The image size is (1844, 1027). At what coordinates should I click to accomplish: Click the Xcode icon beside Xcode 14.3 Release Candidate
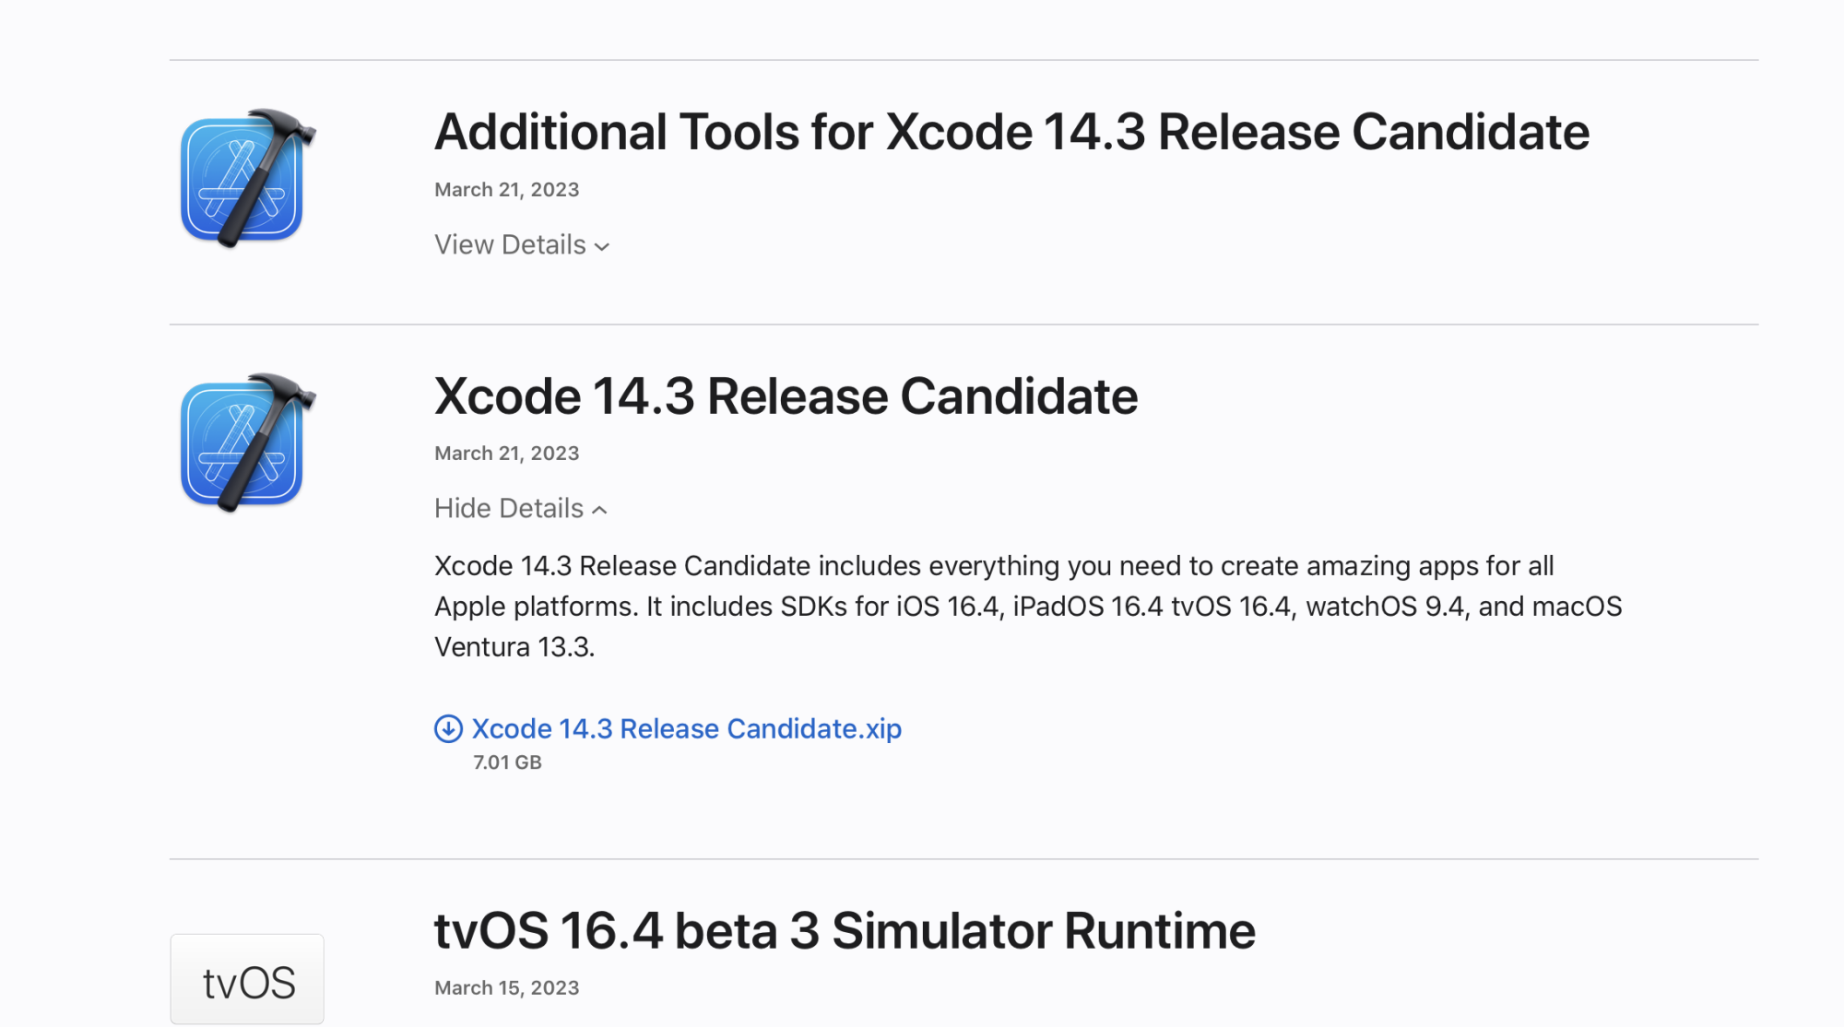tap(246, 443)
